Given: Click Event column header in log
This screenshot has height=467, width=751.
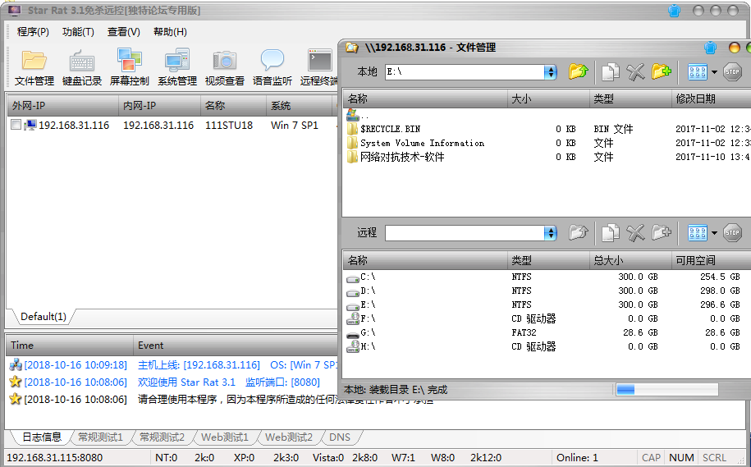Looking at the screenshot, I should pos(236,346).
